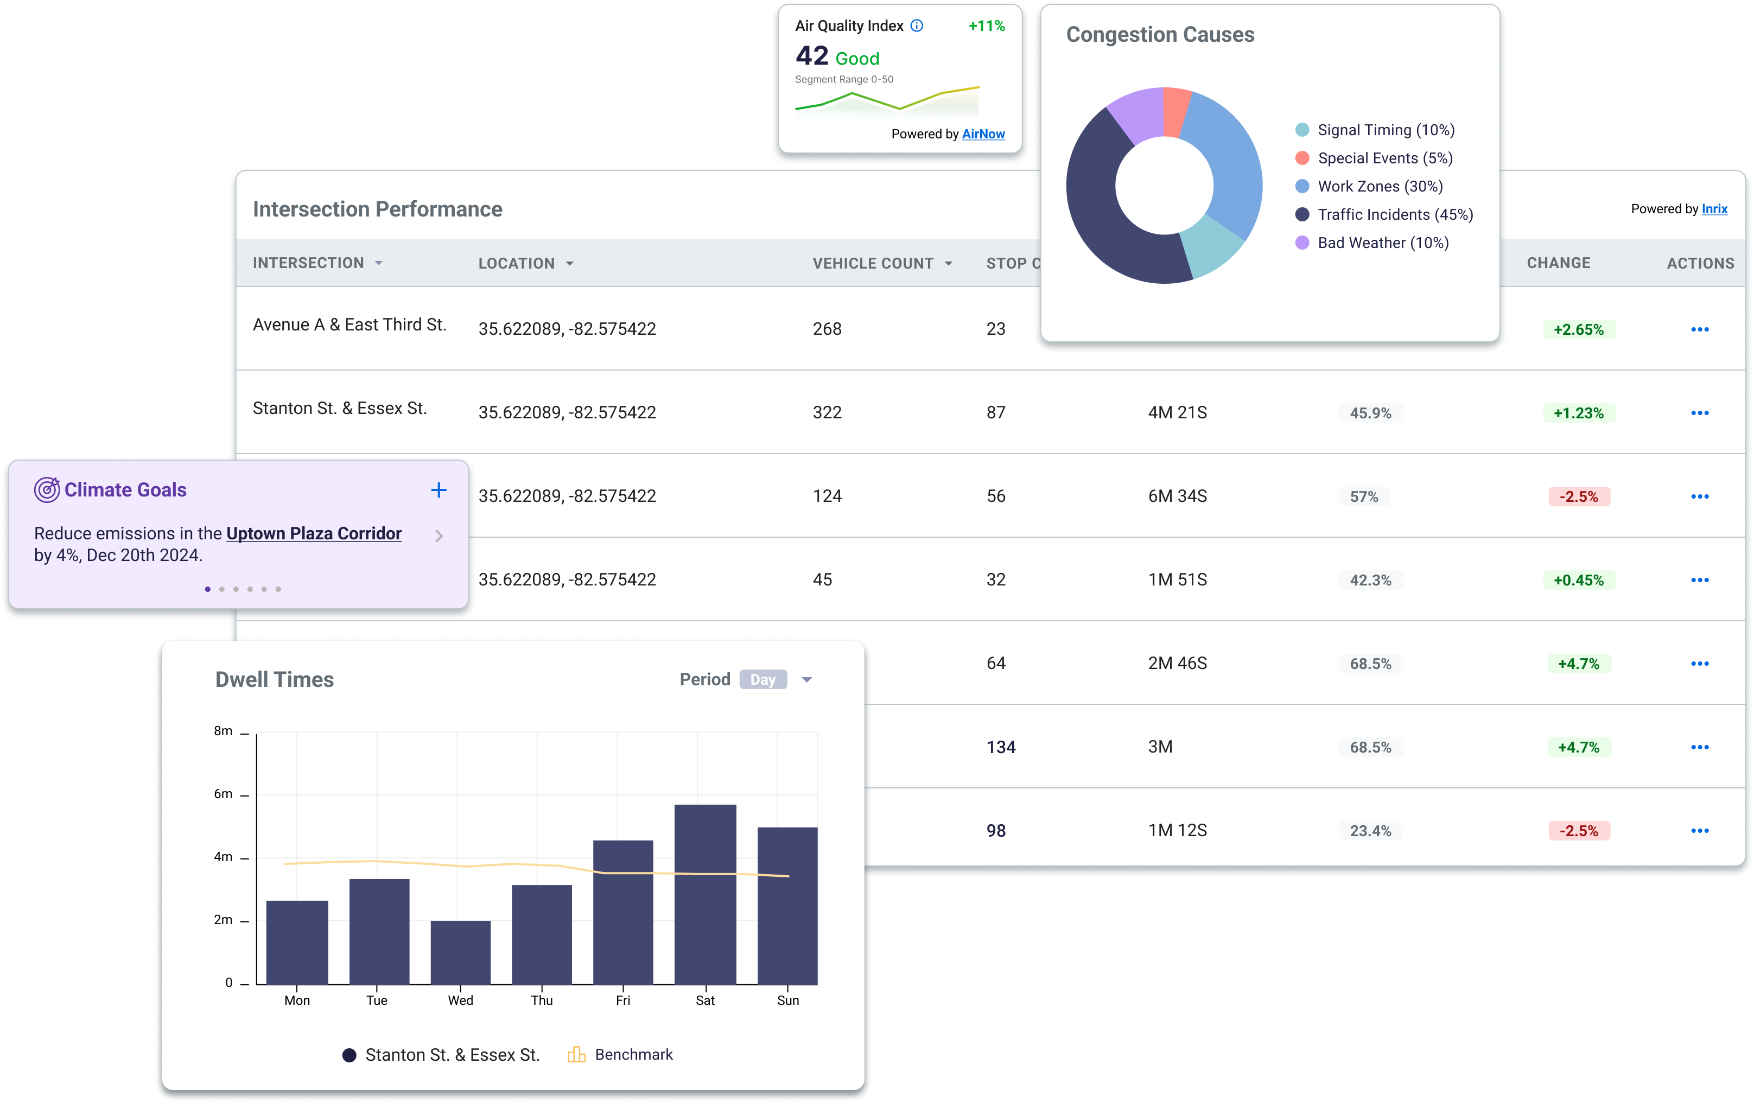Click the Air Quality Index info icon

917,26
